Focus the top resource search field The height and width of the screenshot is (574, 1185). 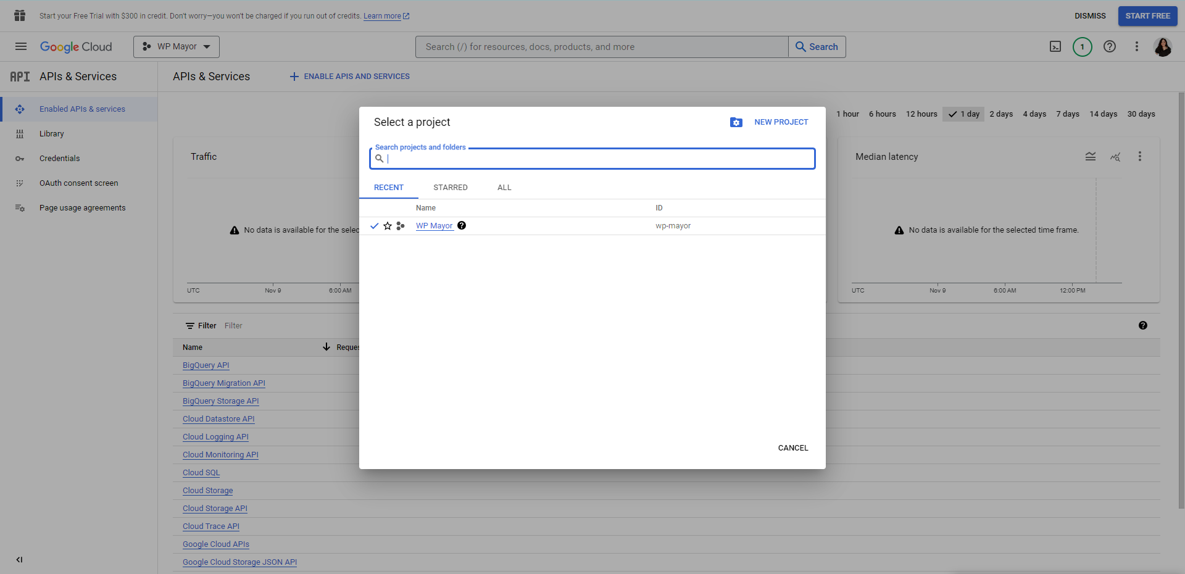[602, 47]
